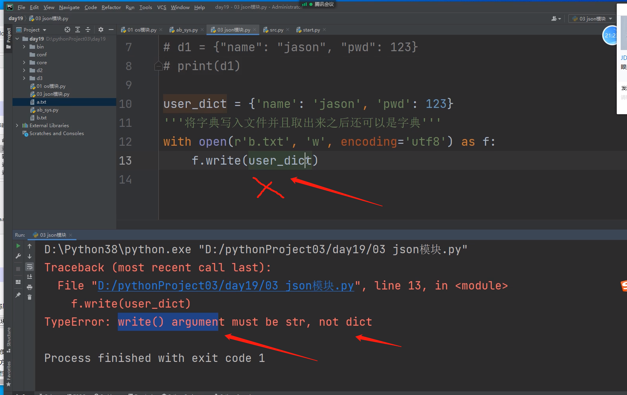
Task: Open the Tools menu
Action: pyautogui.click(x=145, y=7)
